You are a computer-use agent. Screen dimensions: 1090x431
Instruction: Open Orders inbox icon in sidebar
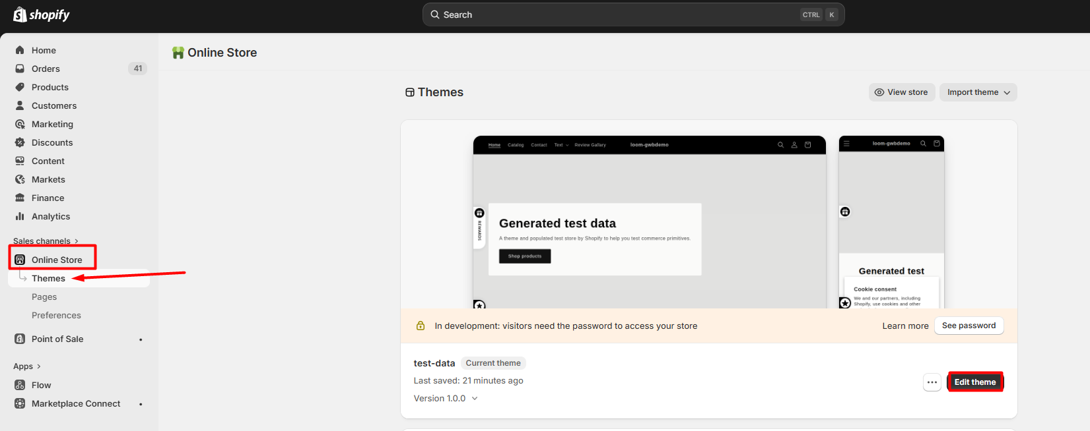(x=20, y=69)
